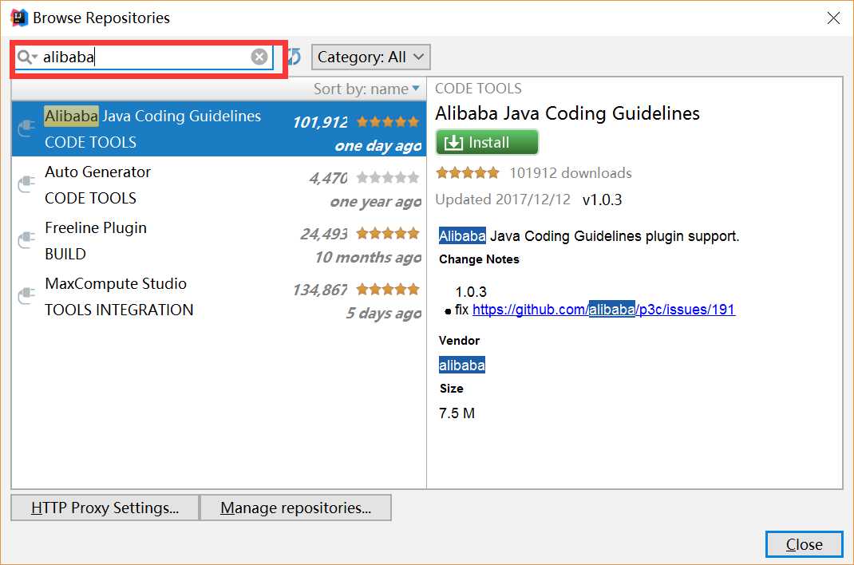Image resolution: width=854 pixels, height=565 pixels.
Task: Close the Browse Repositories dialog with X
Action: [833, 18]
